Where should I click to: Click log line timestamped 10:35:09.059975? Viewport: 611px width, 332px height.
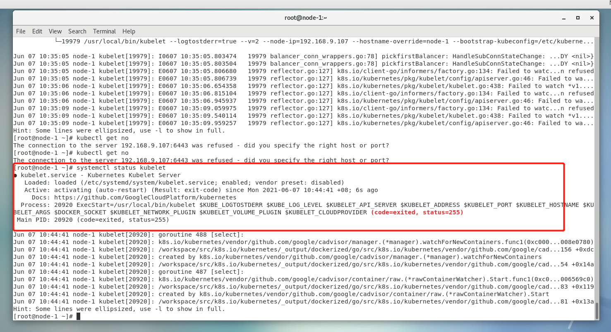point(304,108)
